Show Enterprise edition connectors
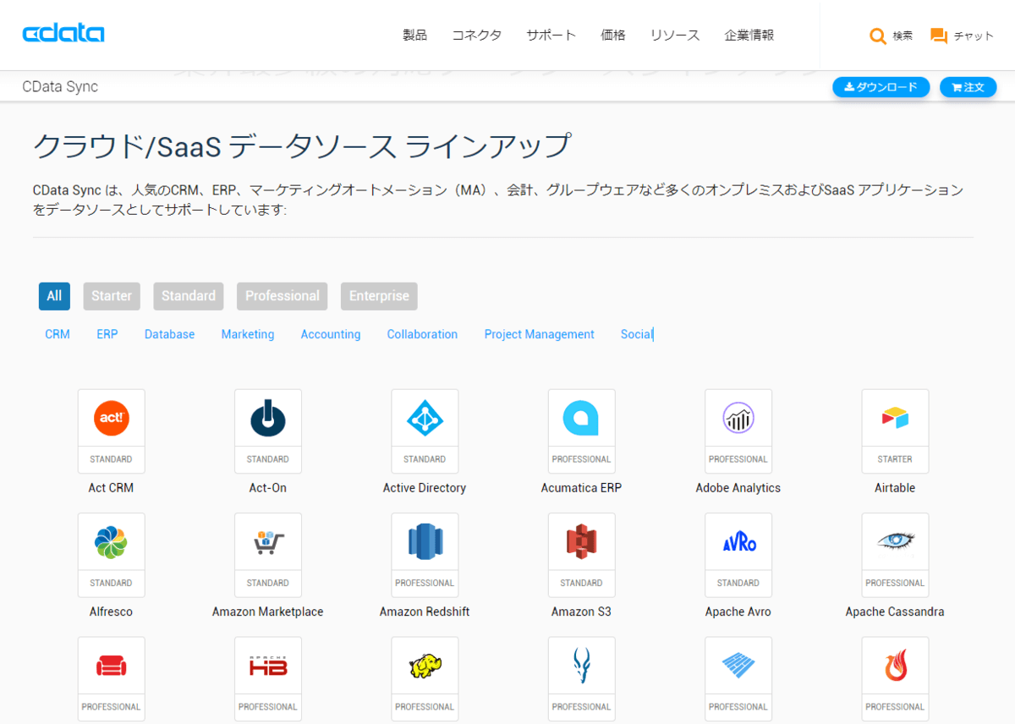This screenshot has height=724, width=1015. click(x=379, y=296)
